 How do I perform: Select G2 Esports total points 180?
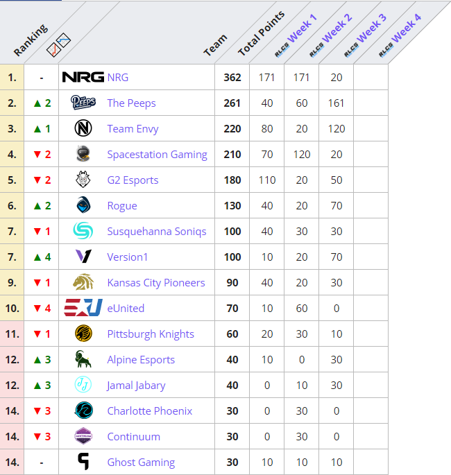[232, 180]
